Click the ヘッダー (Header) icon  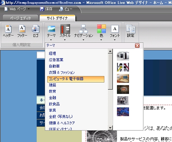click(x=8, y=29)
